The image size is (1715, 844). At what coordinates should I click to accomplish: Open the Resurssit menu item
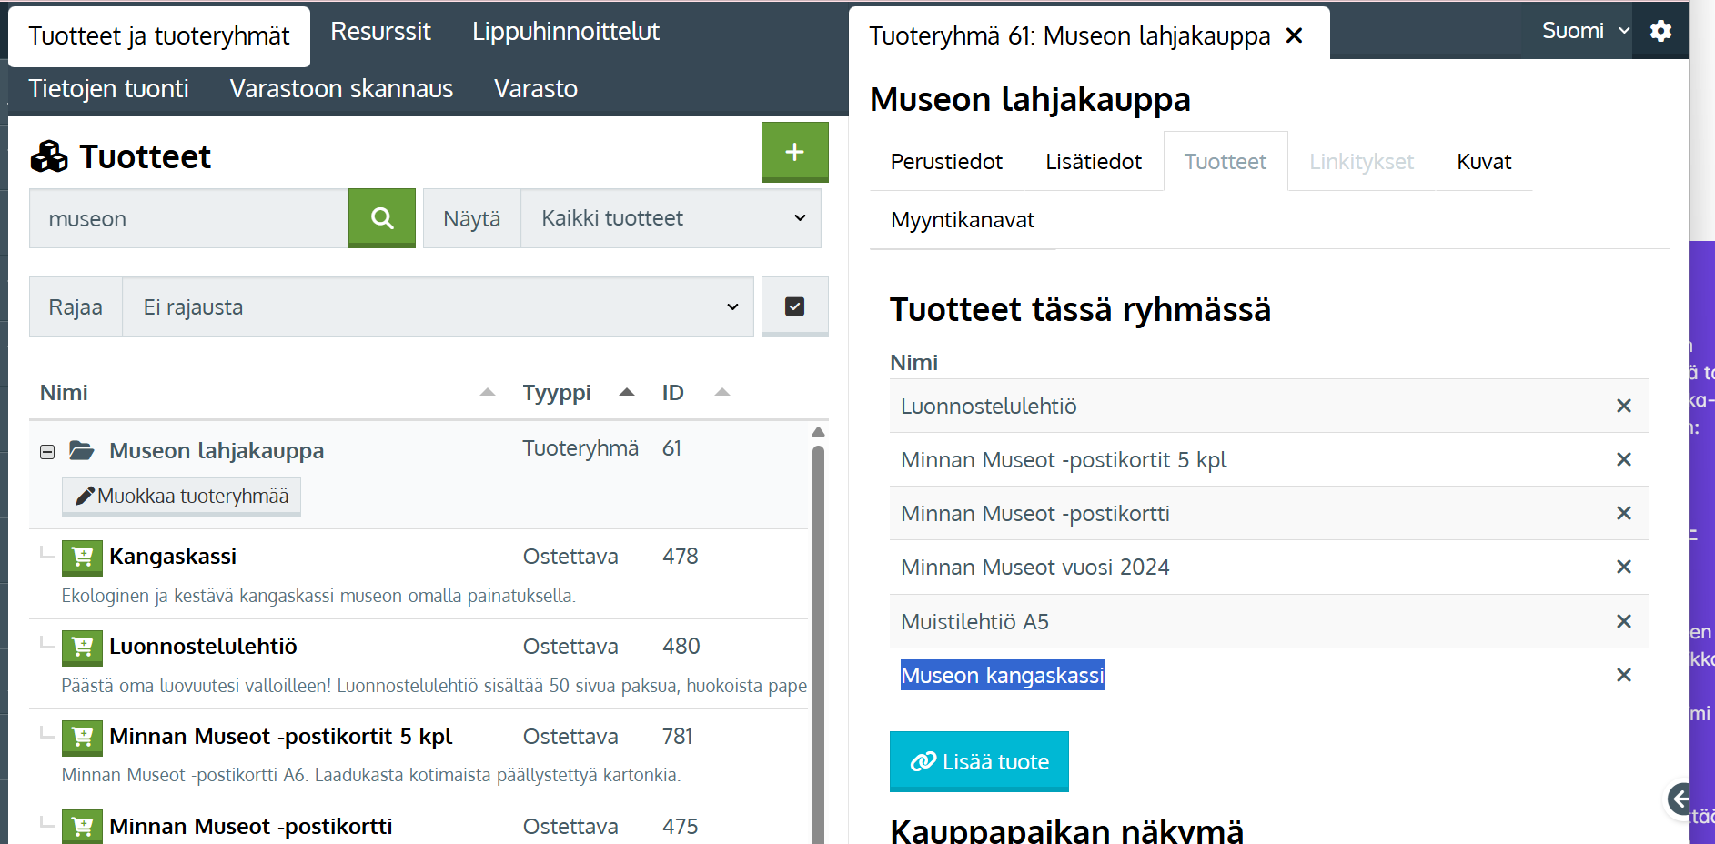coord(380,31)
